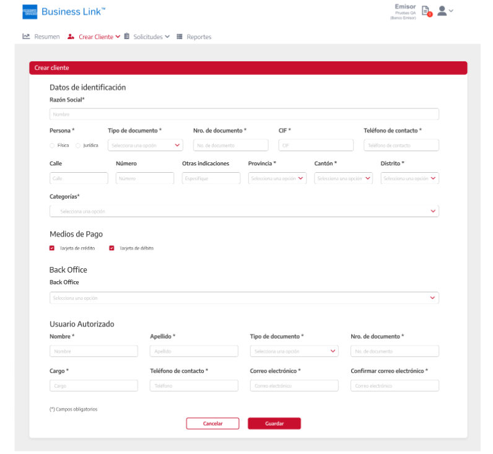Open the Solicitudes menu
This screenshot has width=493, height=454.
148,37
